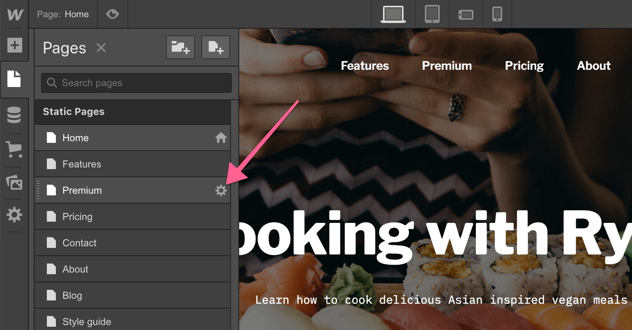Click the Webflow logo icon
This screenshot has height=330, width=632.
(x=15, y=15)
